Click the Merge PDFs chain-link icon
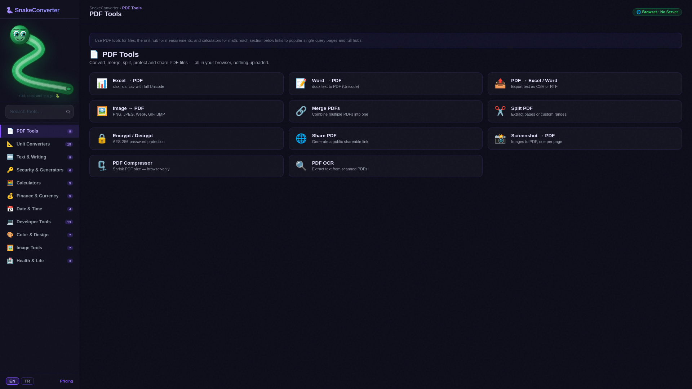Screen dimensions: 692x389 tap(301, 111)
